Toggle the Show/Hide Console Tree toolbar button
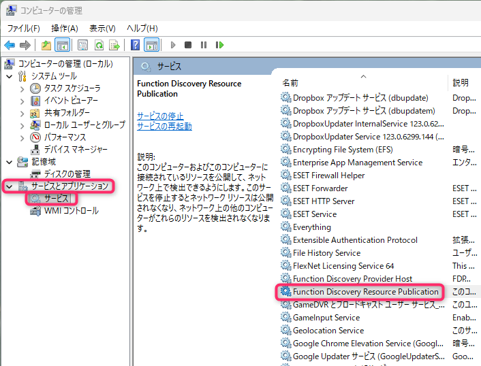481x366 pixels. tap(62, 46)
